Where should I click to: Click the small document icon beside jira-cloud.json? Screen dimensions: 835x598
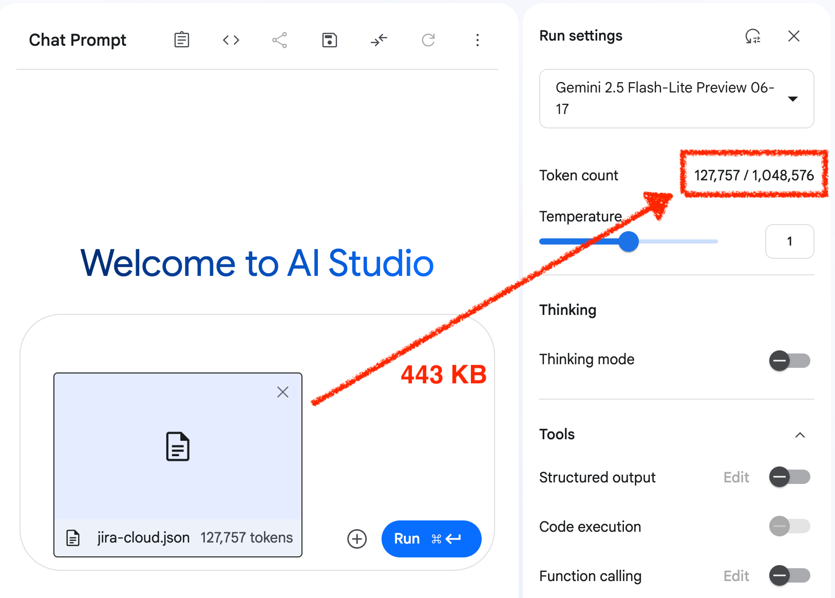pos(73,537)
